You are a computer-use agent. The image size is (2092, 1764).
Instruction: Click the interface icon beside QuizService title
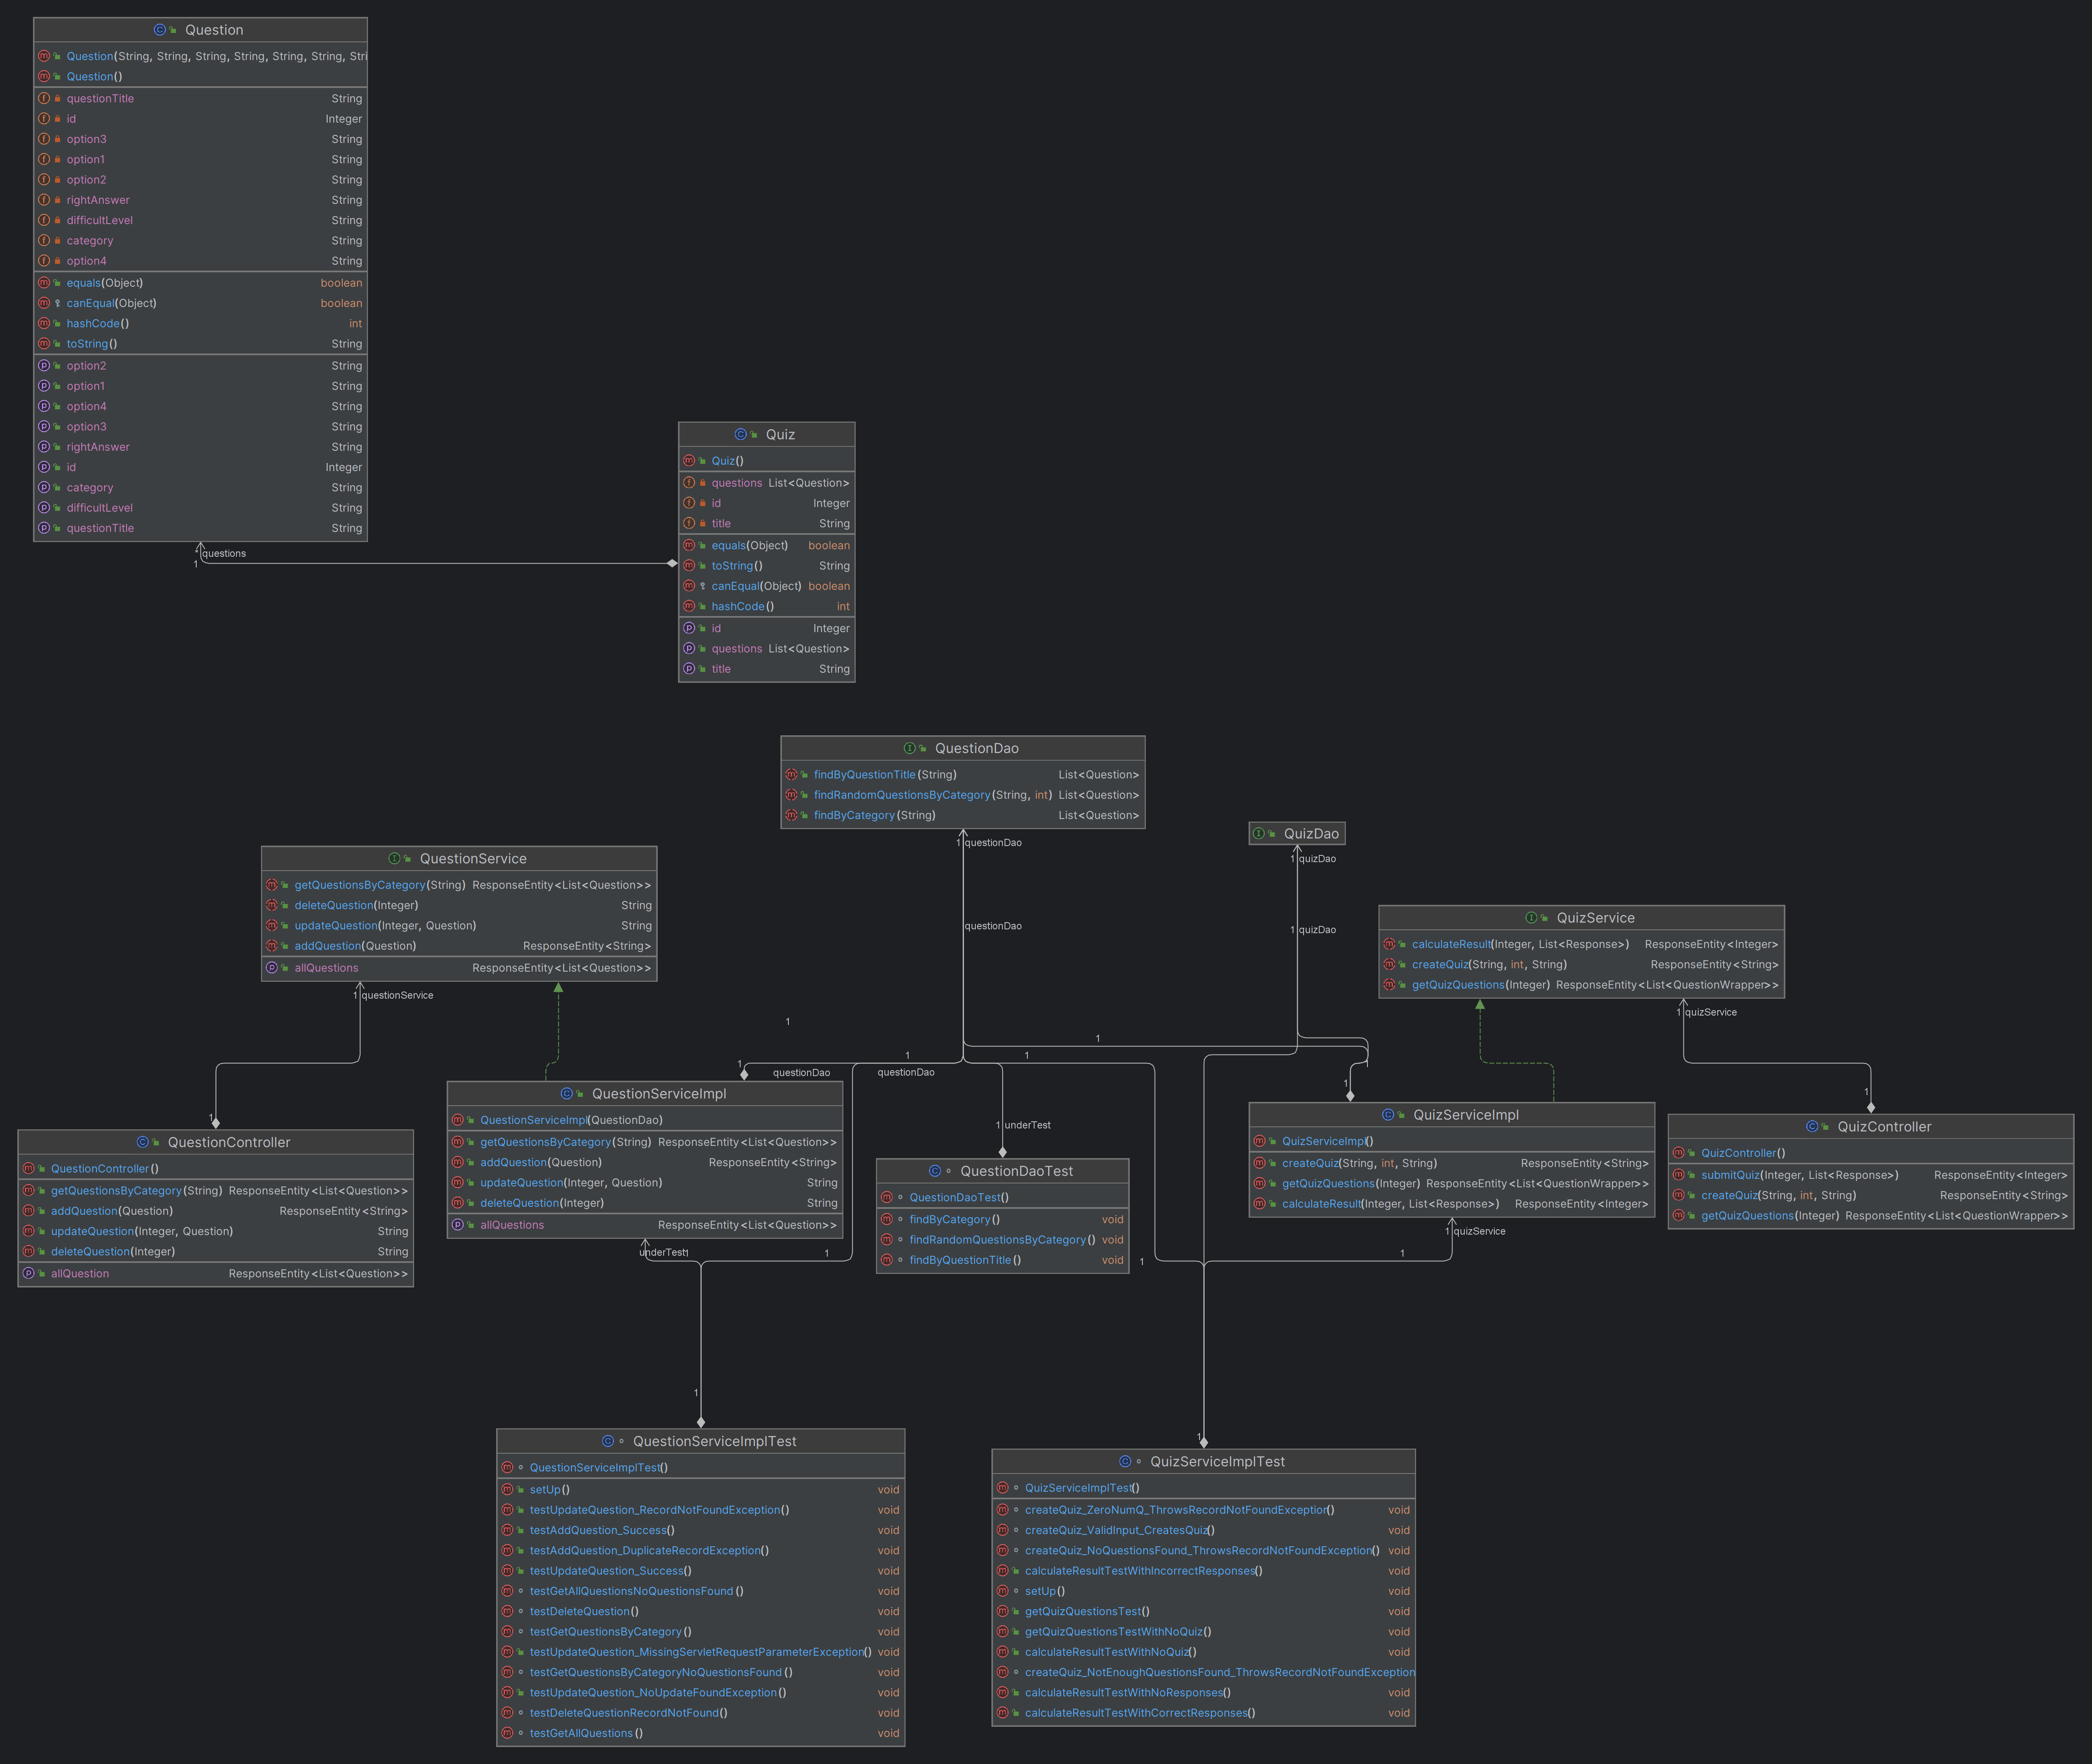click(x=1531, y=917)
